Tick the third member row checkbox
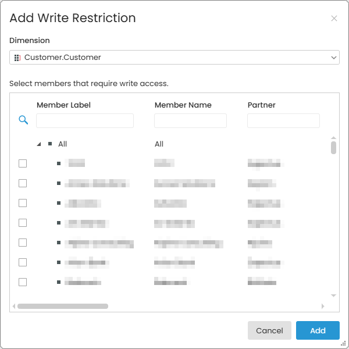 pos(23,203)
